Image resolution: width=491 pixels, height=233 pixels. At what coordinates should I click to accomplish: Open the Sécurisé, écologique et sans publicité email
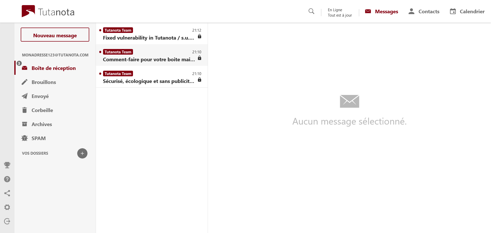pyautogui.click(x=148, y=81)
